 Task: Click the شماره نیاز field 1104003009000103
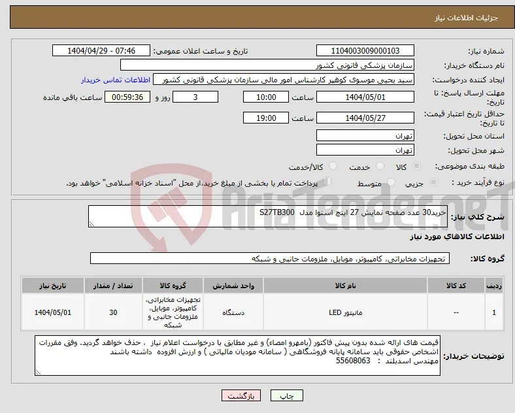[365, 51]
